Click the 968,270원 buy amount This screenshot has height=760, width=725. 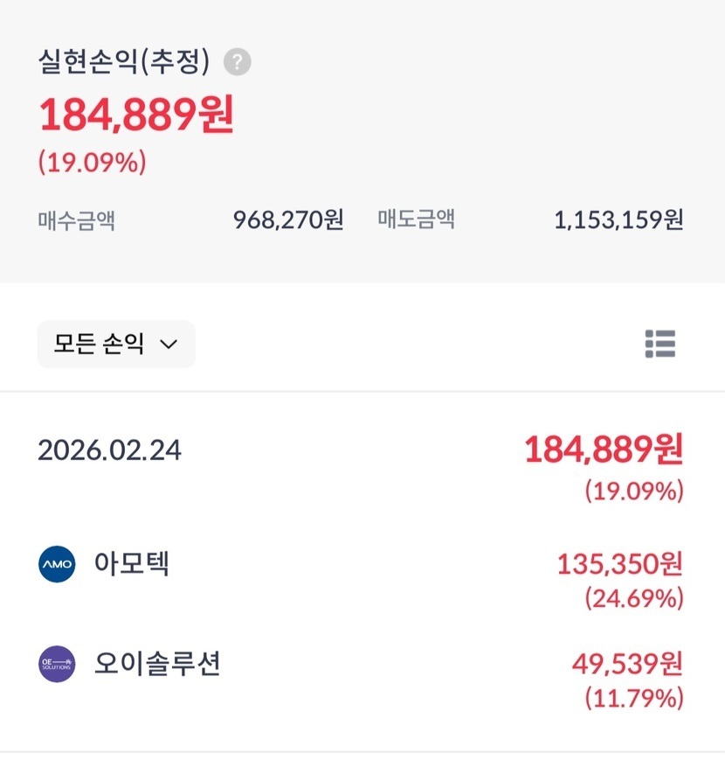[288, 220]
